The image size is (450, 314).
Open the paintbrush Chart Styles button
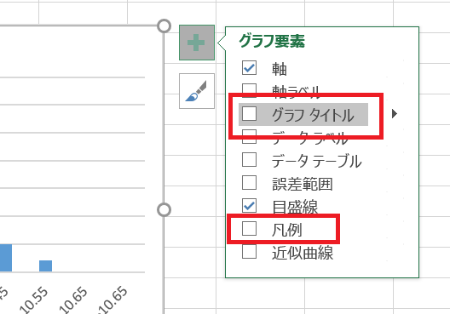tap(197, 91)
